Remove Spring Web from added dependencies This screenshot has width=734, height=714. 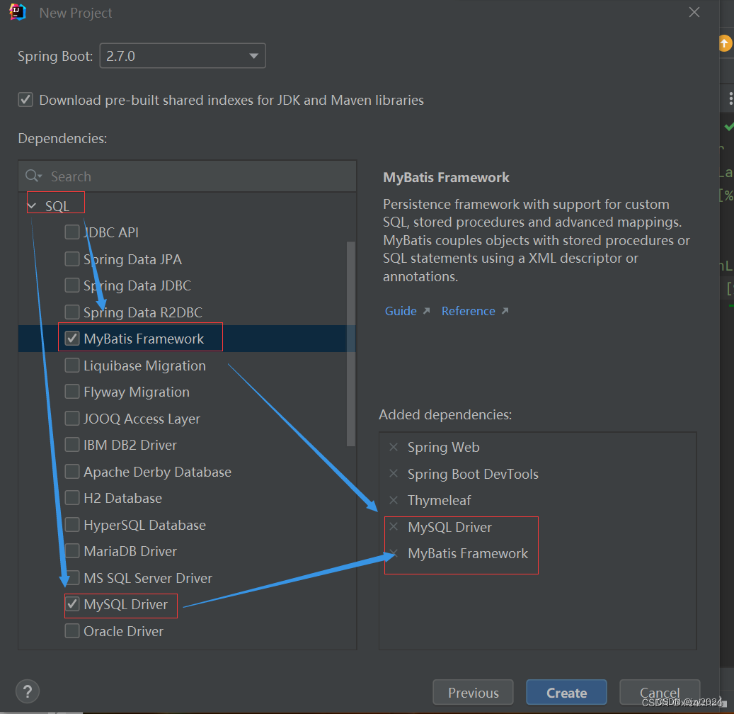394,447
